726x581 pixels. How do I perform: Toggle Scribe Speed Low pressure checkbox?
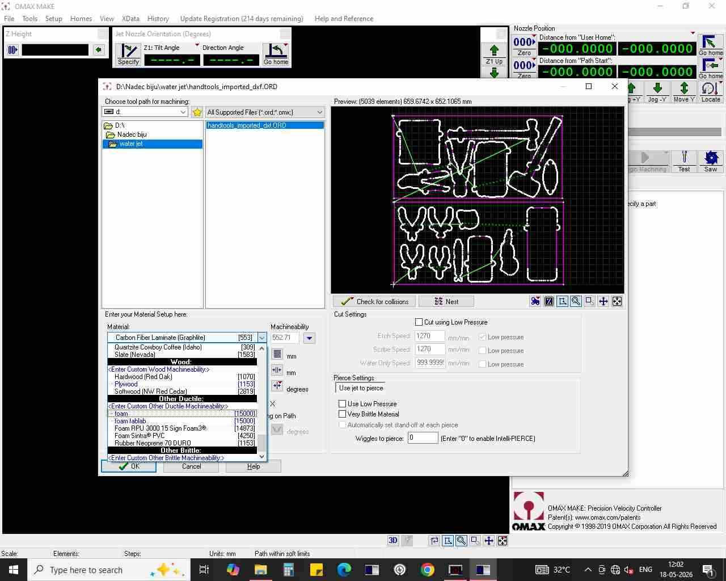[x=483, y=351]
